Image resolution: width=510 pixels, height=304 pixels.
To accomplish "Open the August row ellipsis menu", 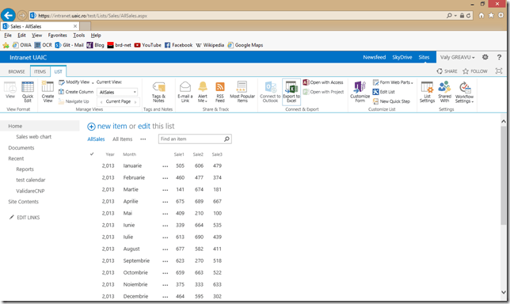I will click(x=166, y=249).
